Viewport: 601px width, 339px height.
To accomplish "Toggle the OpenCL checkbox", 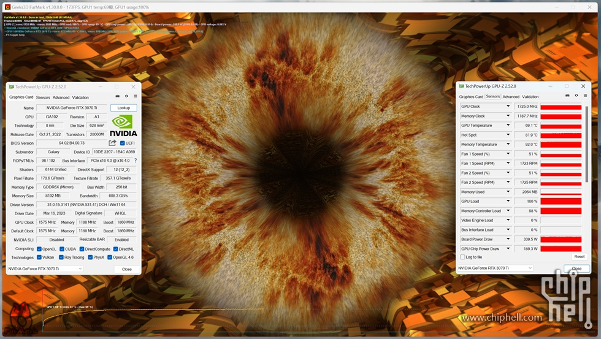I will [x=39, y=249].
